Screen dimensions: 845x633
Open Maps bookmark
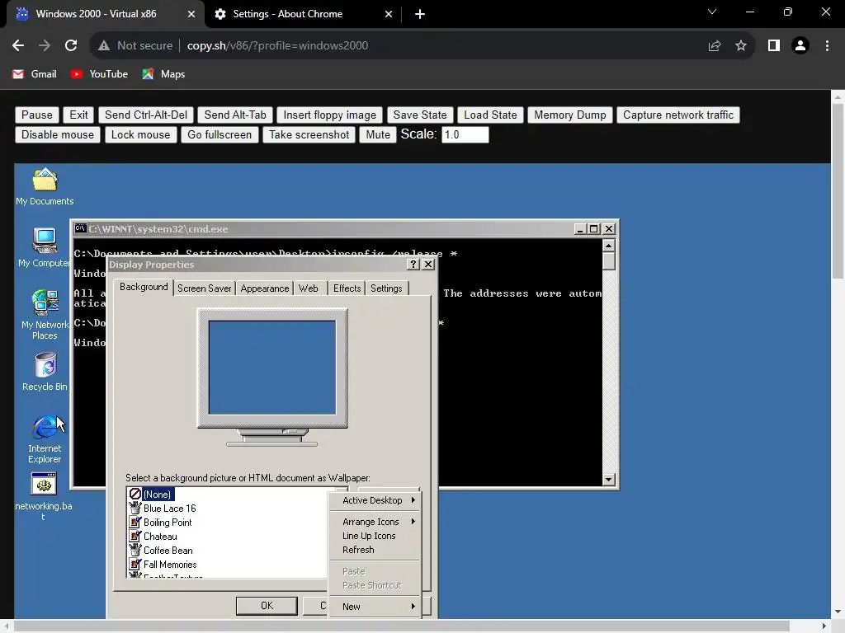point(163,74)
